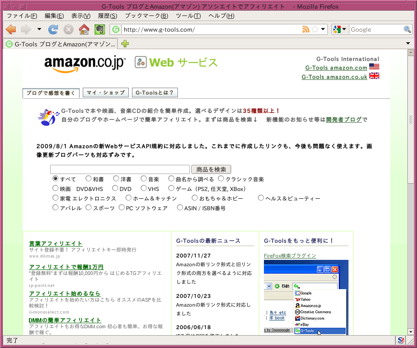The width and height of the screenshot is (417, 348).
Task: Bookmark this page with the star icon
Action: click(x=315, y=29)
